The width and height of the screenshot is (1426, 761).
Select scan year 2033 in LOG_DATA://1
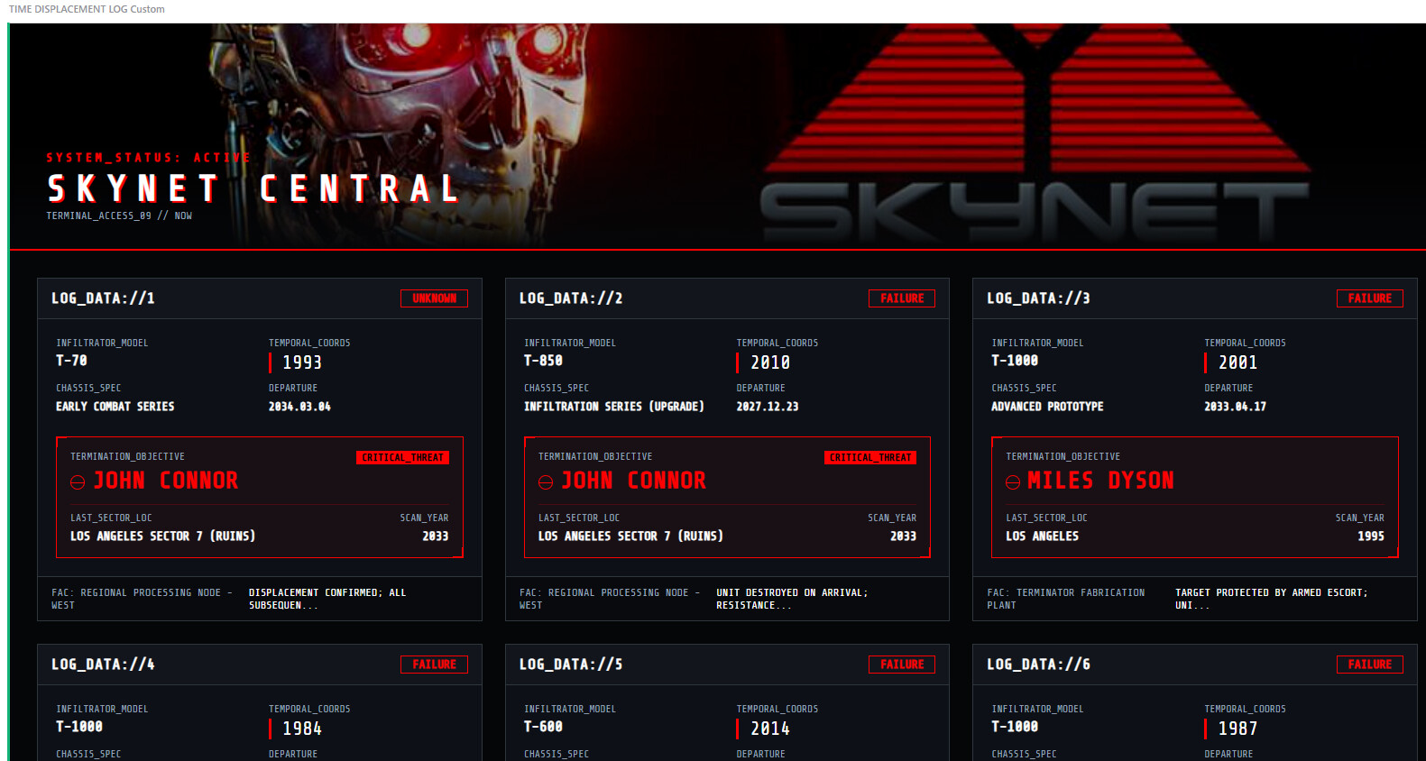tap(436, 536)
